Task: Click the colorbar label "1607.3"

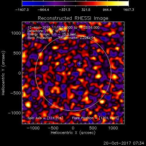Action: click(x=128, y=10)
